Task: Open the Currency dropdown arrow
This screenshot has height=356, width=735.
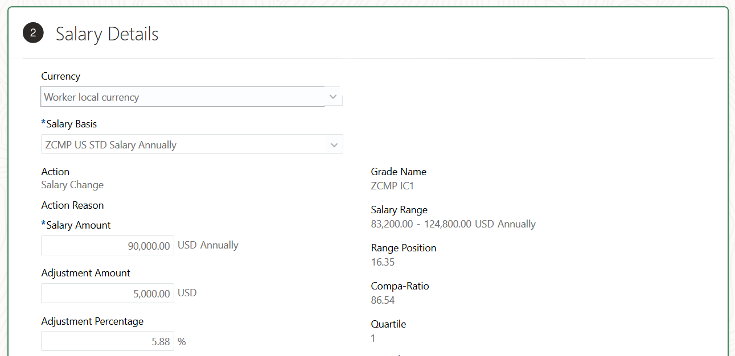Action: point(333,97)
